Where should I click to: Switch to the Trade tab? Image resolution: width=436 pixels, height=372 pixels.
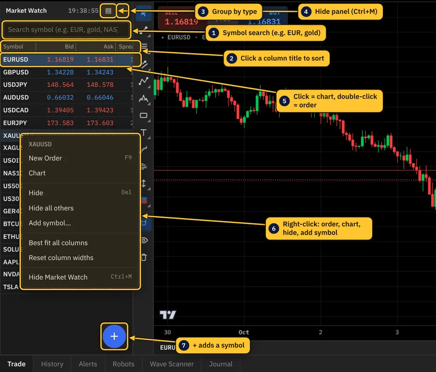point(17,364)
